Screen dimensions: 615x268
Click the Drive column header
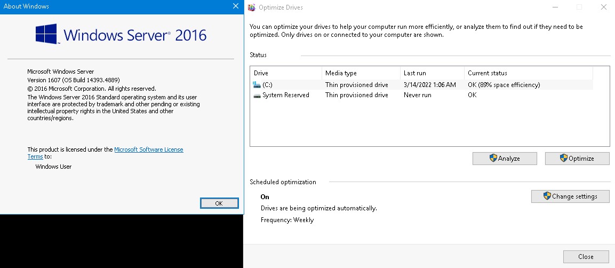point(286,73)
